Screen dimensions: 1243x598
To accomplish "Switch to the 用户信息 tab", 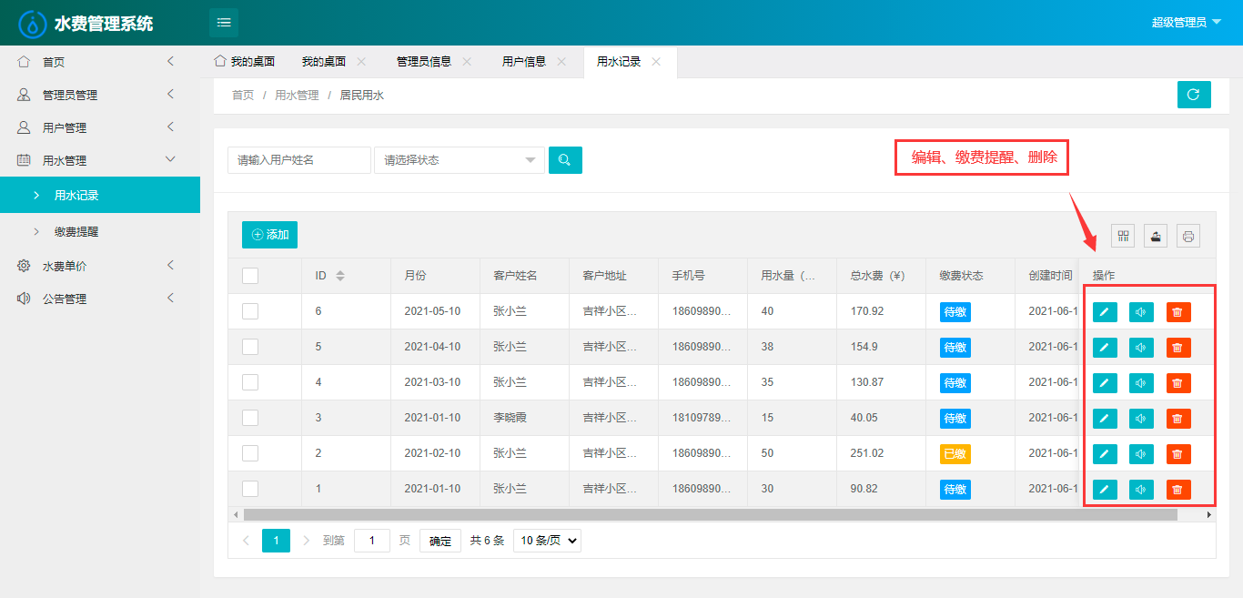I will 524,62.
